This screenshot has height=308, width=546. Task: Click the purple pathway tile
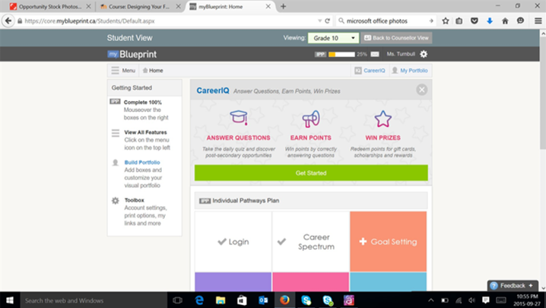pyautogui.click(x=233, y=281)
